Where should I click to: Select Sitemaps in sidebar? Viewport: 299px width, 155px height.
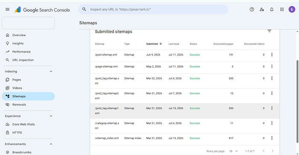pos(28,96)
